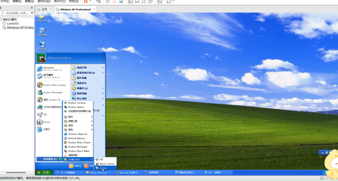338x181 pixels.
Task: Open Windows Catalog from All Programs
Action: click(x=78, y=103)
